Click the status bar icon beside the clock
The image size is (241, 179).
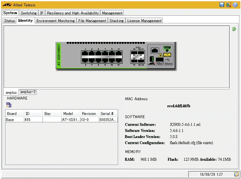pos(236,174)
